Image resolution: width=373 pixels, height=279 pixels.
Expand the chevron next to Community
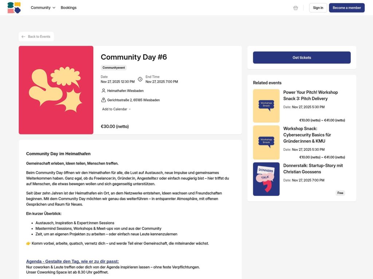pos(54,8)
